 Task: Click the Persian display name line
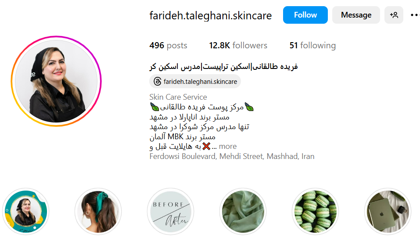pyautogui.click(x=224, y=66)
